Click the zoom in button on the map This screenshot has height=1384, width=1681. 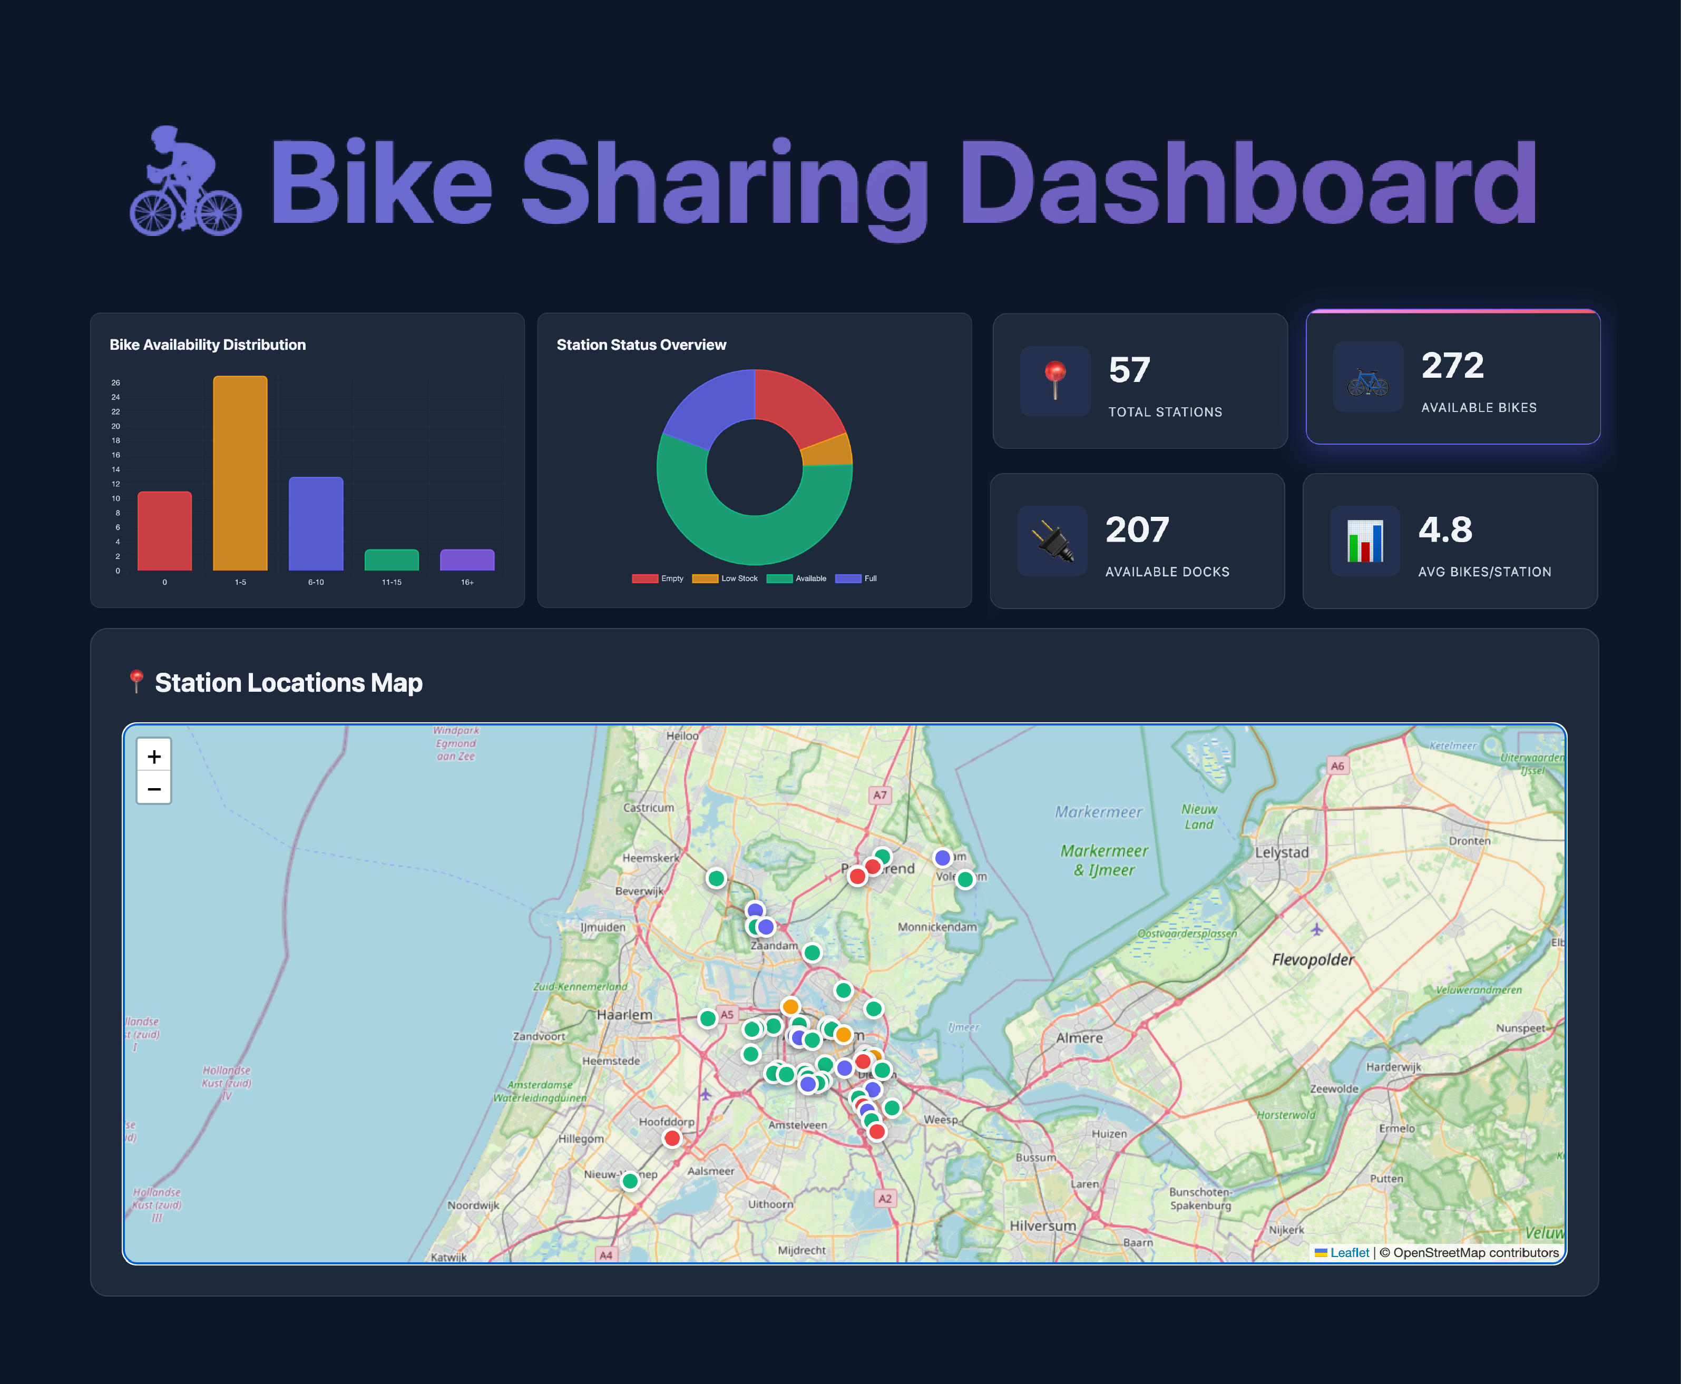pyautogui.click(x=154, y=755)
